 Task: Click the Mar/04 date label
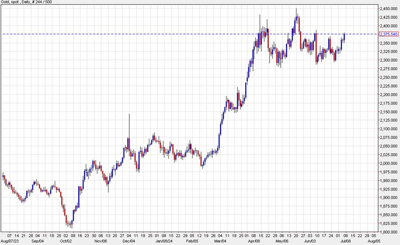tap(220, 241)
